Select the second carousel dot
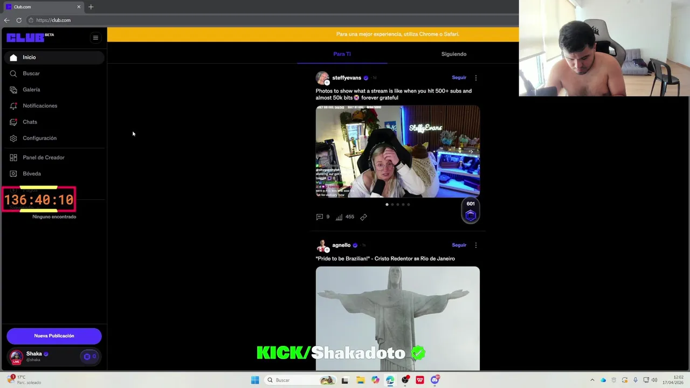 [x=392, y=205]
